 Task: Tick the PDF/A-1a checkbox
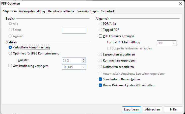point(100,24)
